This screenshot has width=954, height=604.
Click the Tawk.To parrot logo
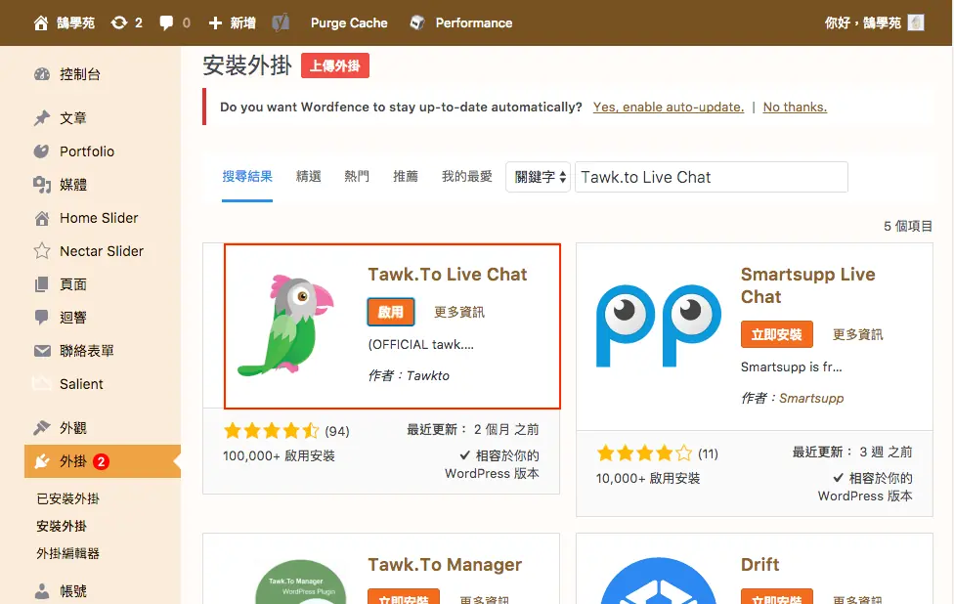coord(286,325)
